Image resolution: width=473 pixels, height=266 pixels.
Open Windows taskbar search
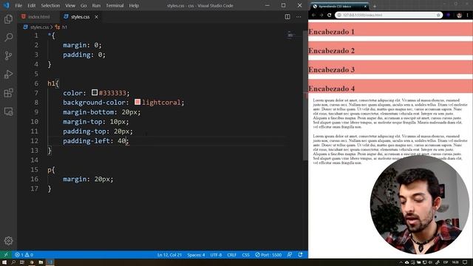coord(13,262)
